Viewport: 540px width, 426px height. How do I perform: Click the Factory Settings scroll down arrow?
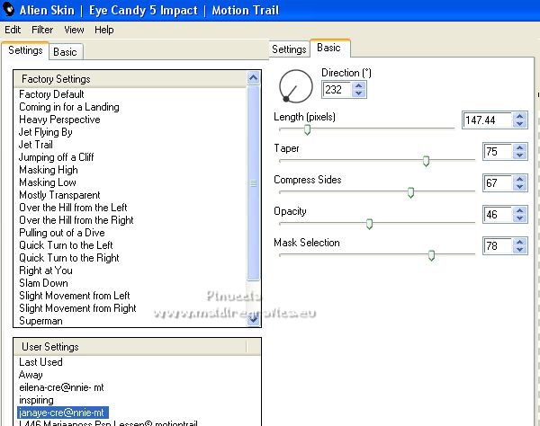click(254, 319)
